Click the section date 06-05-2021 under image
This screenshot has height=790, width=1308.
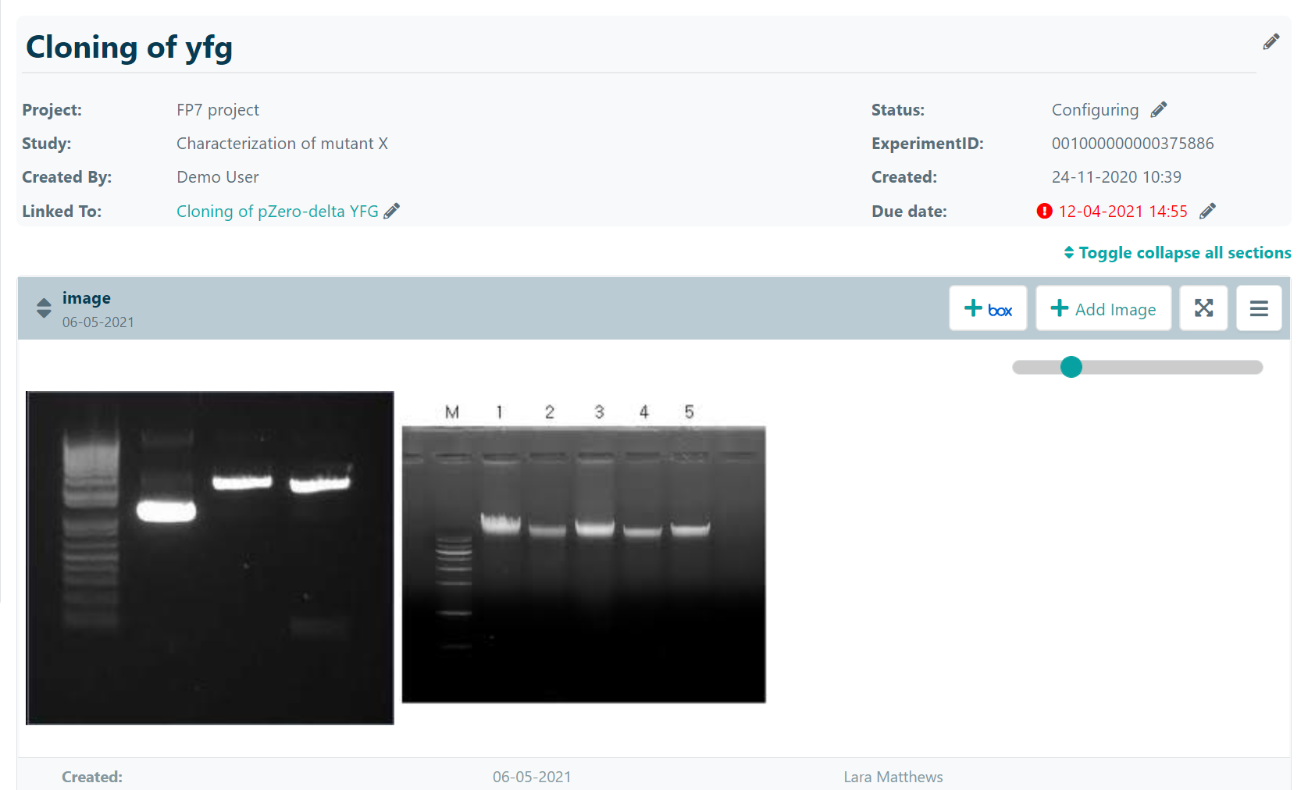tap(98, 322)
